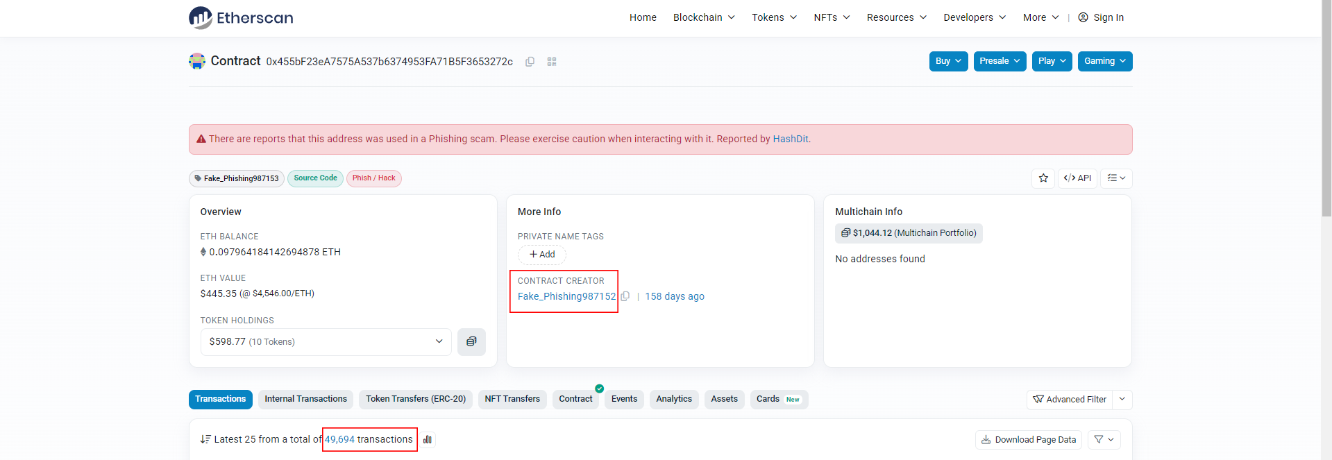Open Advanced Filter dropdown arrow
The height and width of the screenshot is (460, 1332).
[1122, 399]
